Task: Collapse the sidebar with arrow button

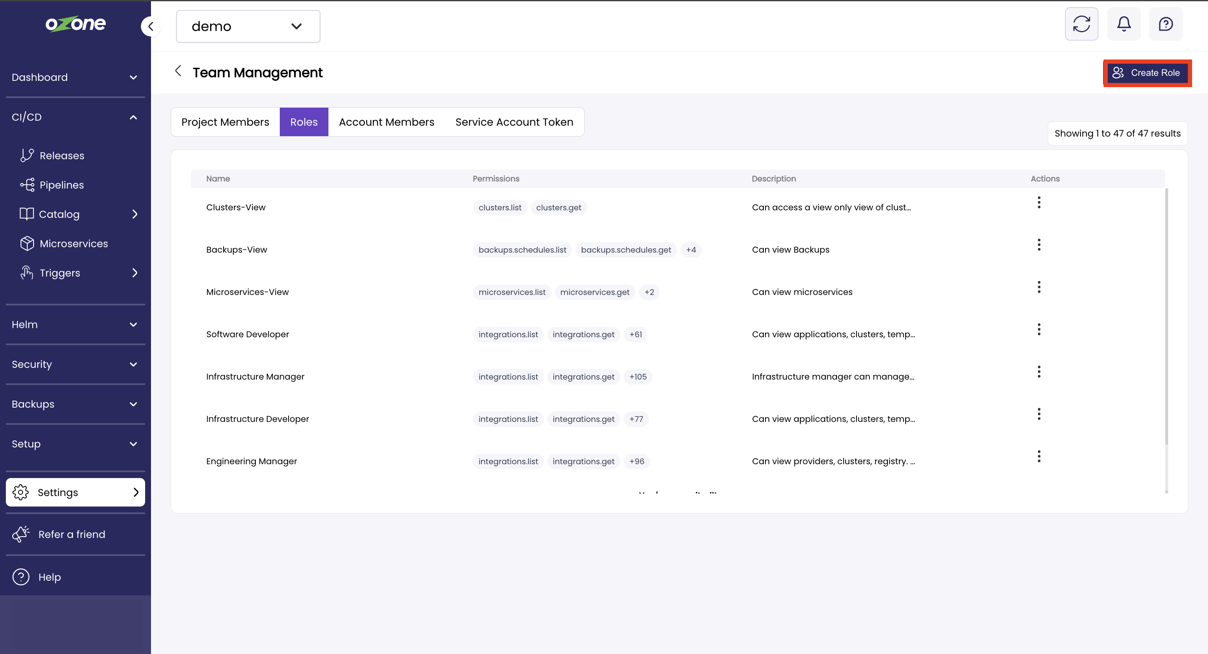Action: pyautogui.click(x=151, y=26)
